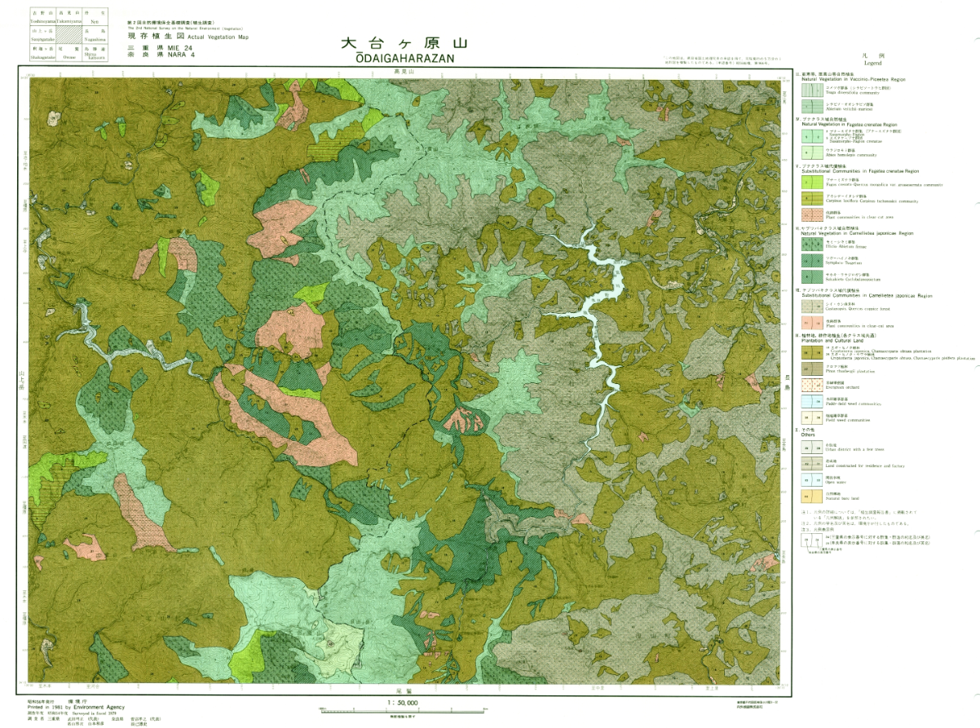Click the Sanjōgatake cell in index grid
The height and width of the screenshot is (728, 980).
click(43, 34)
